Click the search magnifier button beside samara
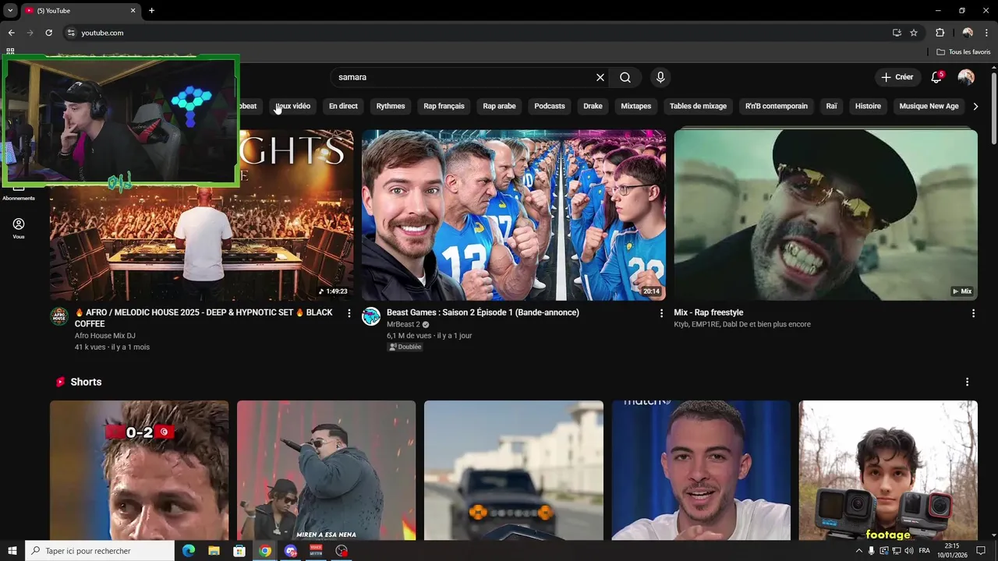This screenshot has width=998, height=561. [625, 77]
